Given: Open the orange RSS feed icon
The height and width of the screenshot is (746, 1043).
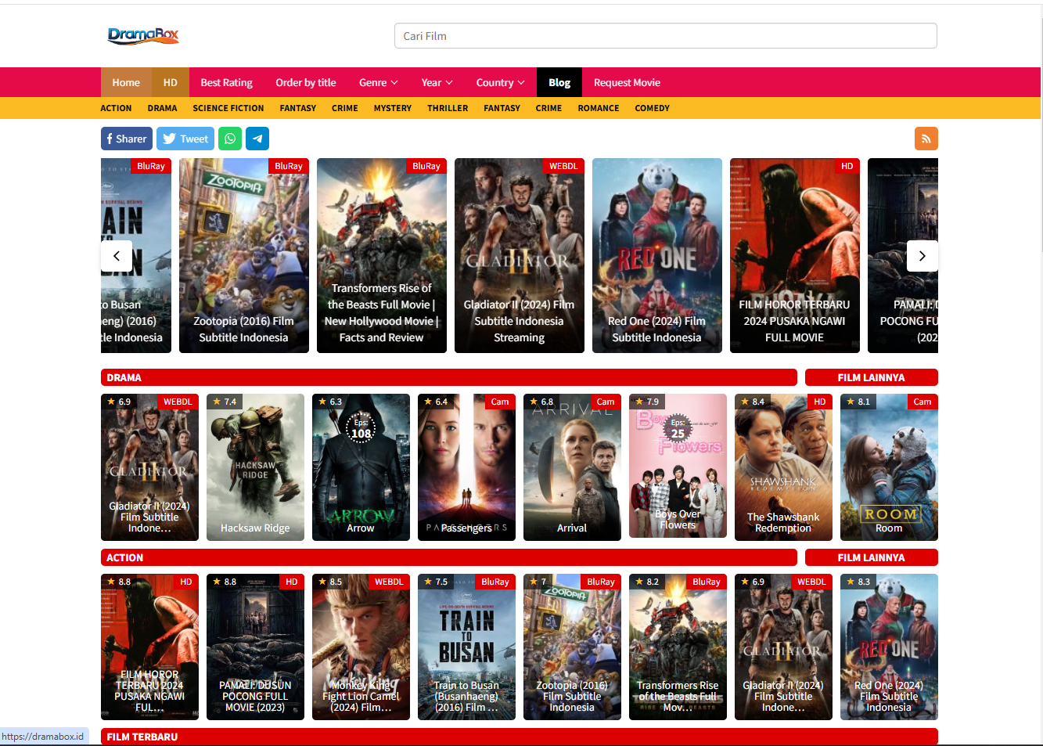Looking at the screenshot, I should point(926,139).
